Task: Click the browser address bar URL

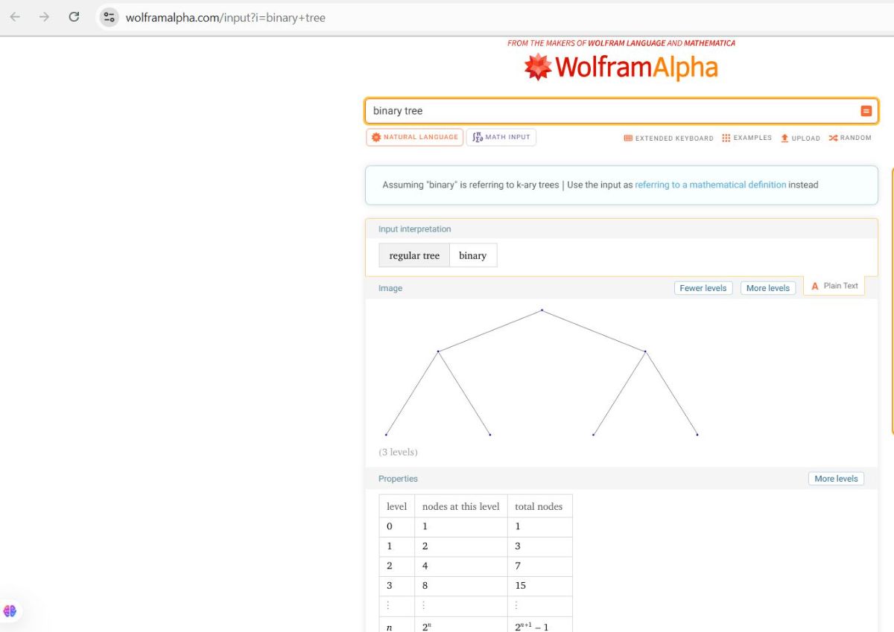Action: tap(226, 17)
